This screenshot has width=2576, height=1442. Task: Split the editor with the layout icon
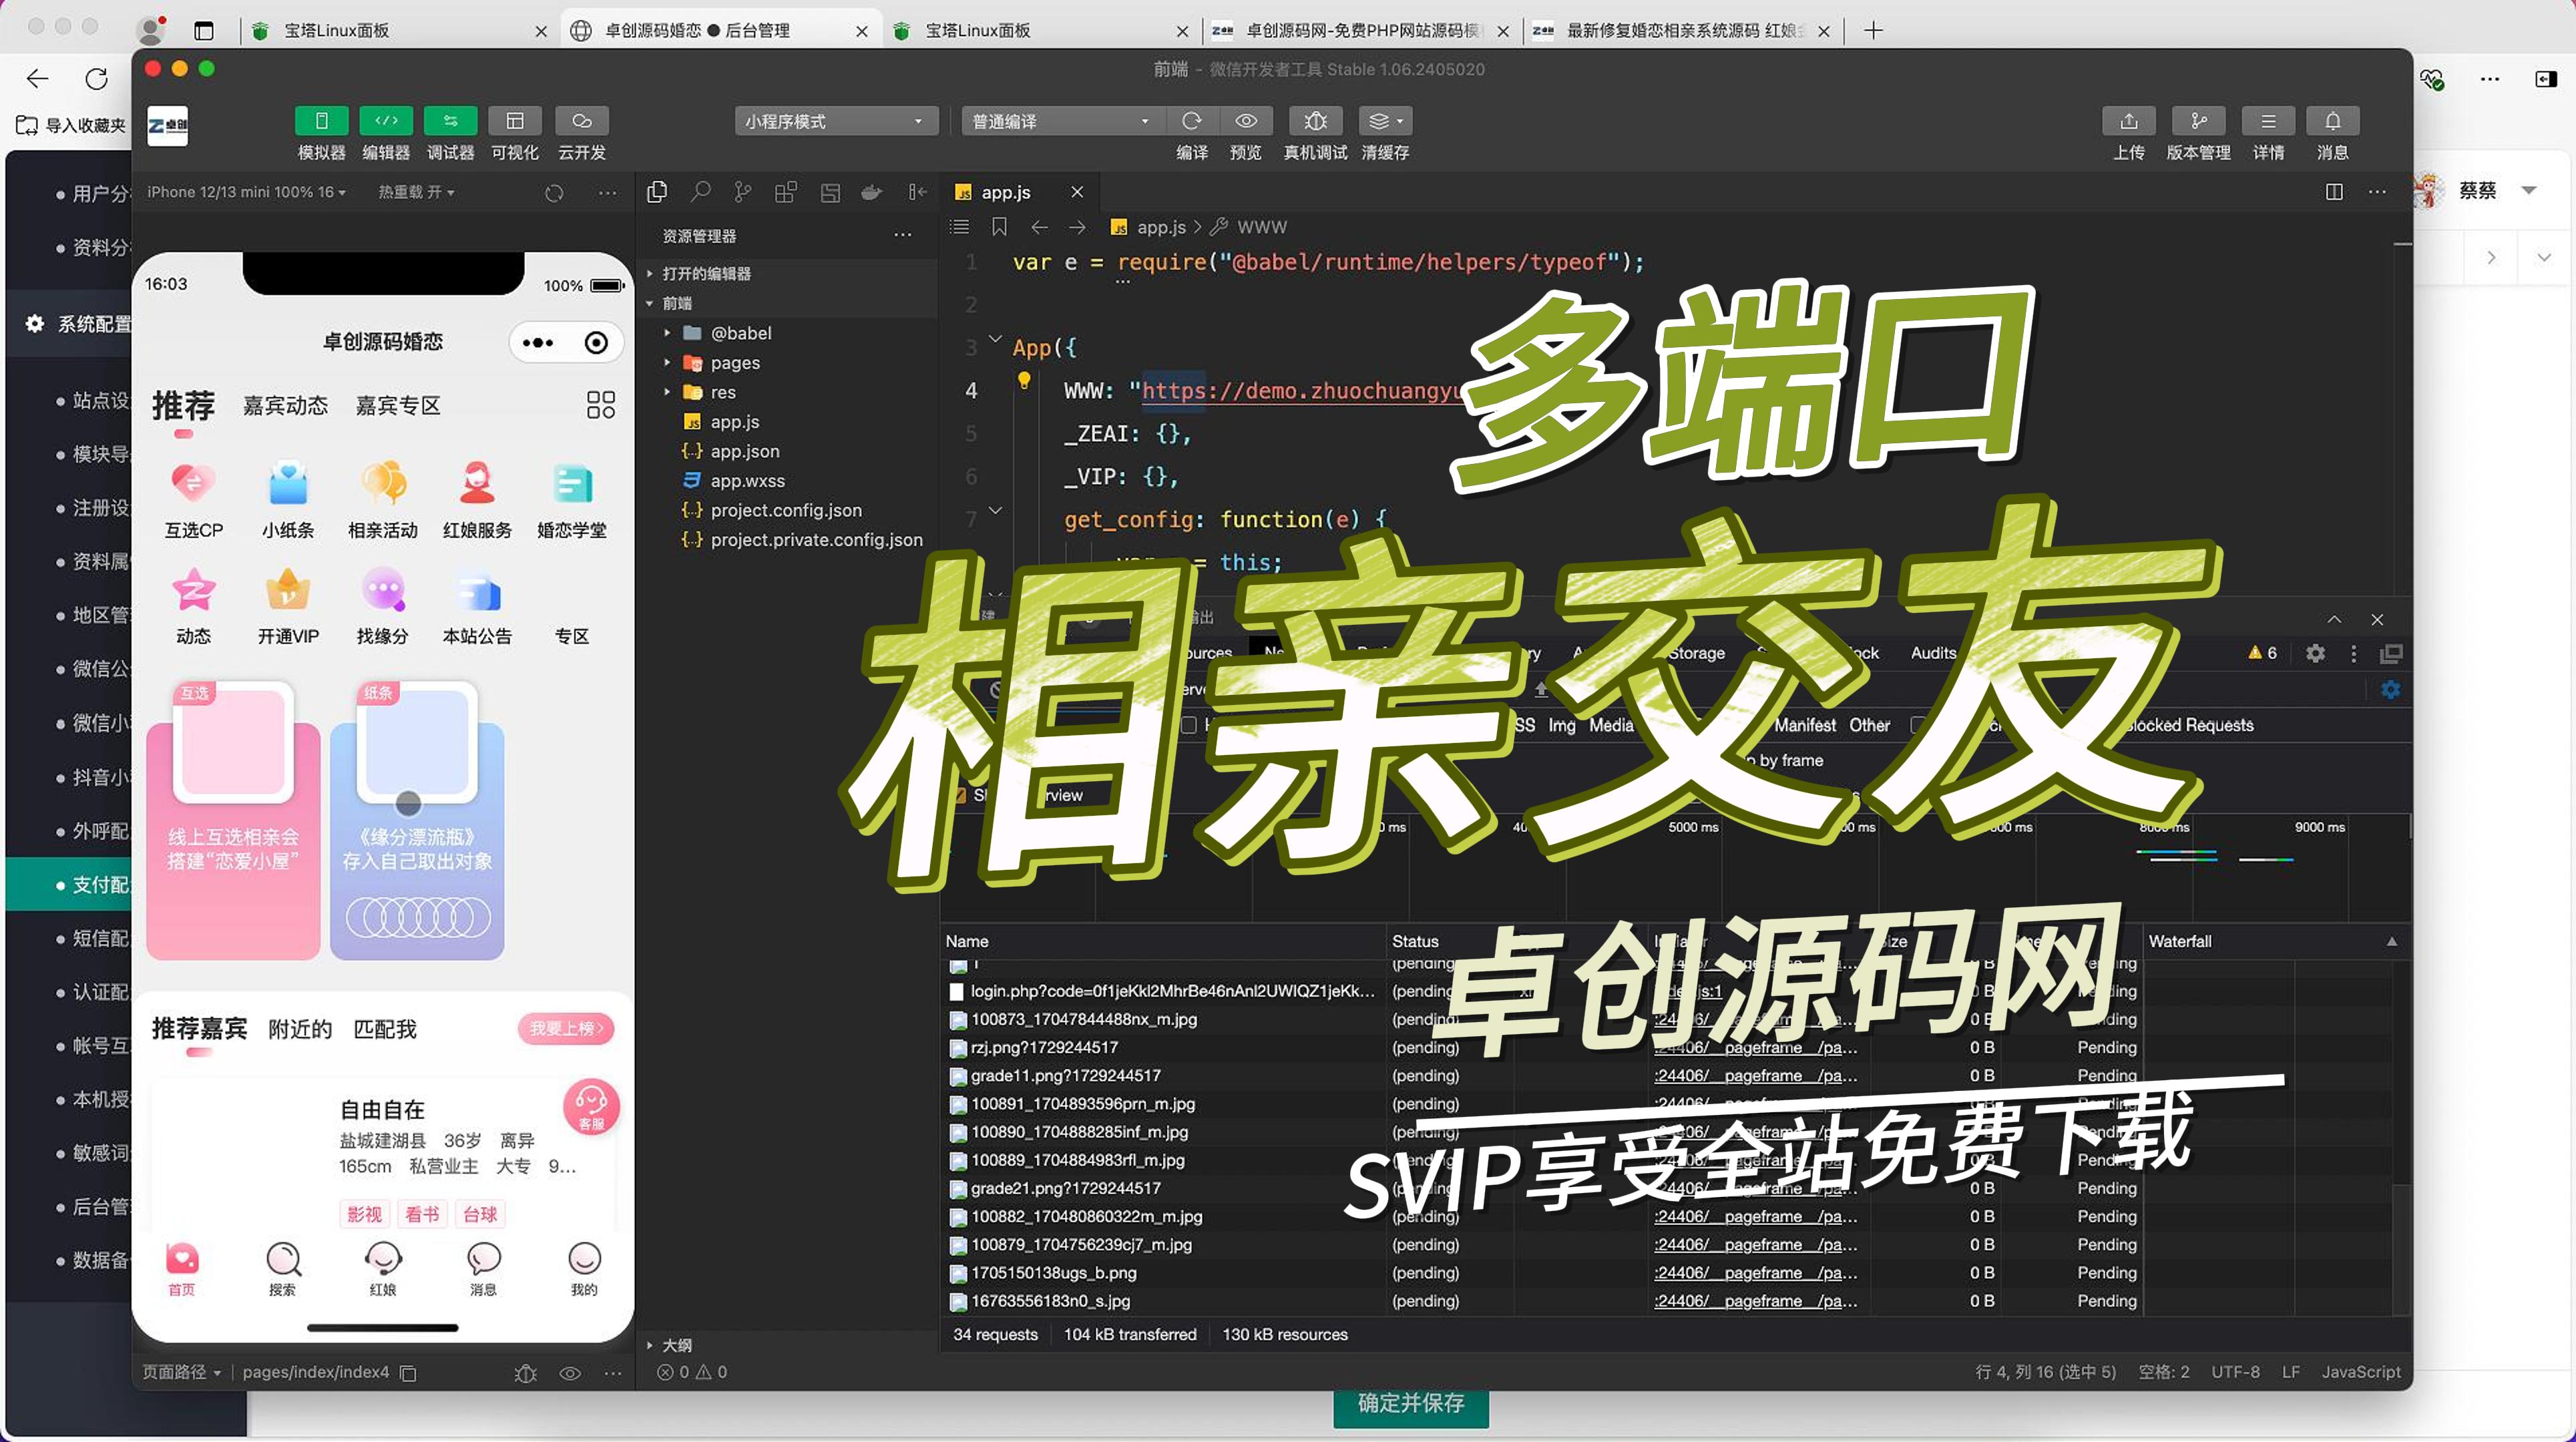[x=2333, y=192]
